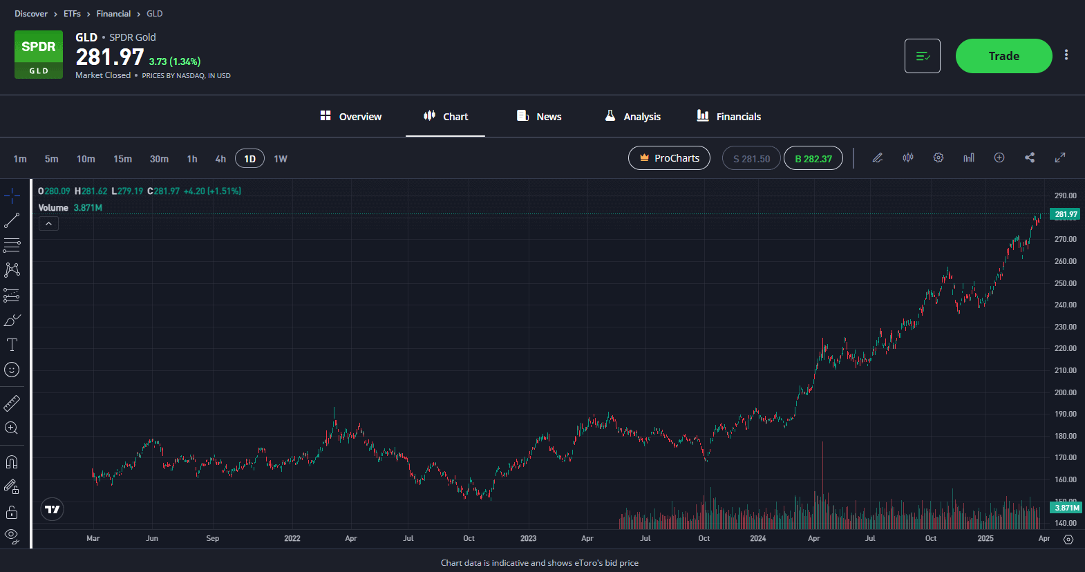The width and height of the screenshot is (1085, 572).
Task: Open the candlestick chart type selector
Action: tap(908, 158)
